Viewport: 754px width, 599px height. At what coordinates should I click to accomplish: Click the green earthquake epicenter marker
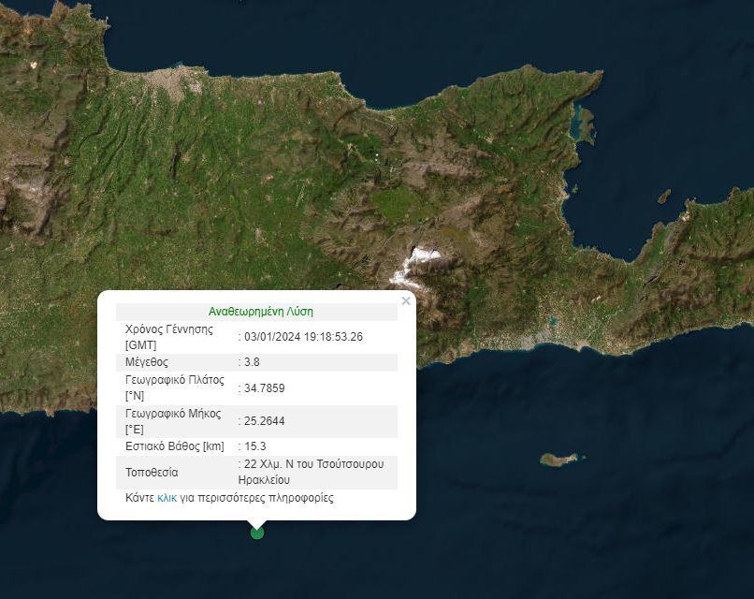(x=257, y=533)
